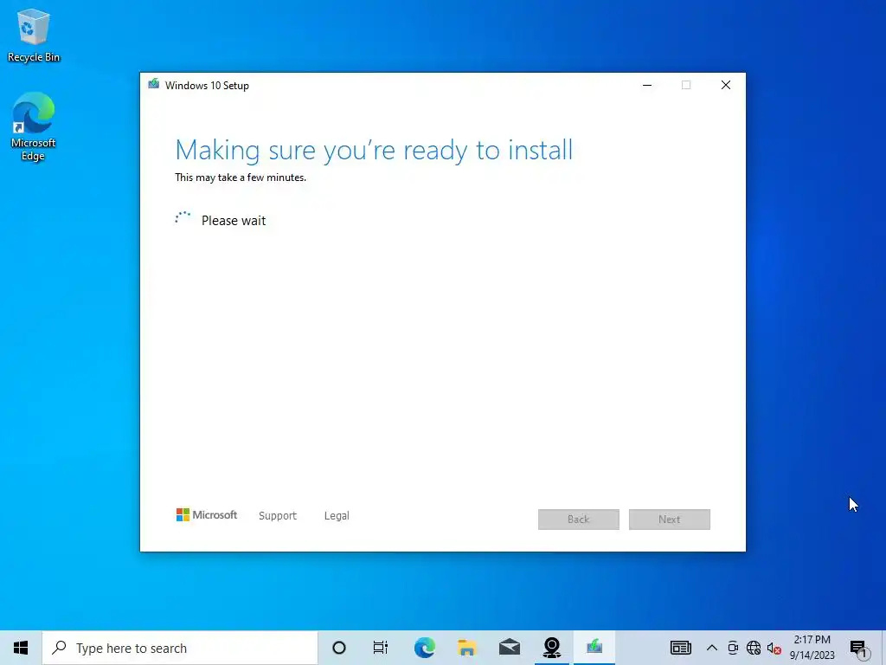Launch Microsoft Edge from the taskbar
Image resolution: width=886 pixels, height=665 pixels.
click(424, 648)
